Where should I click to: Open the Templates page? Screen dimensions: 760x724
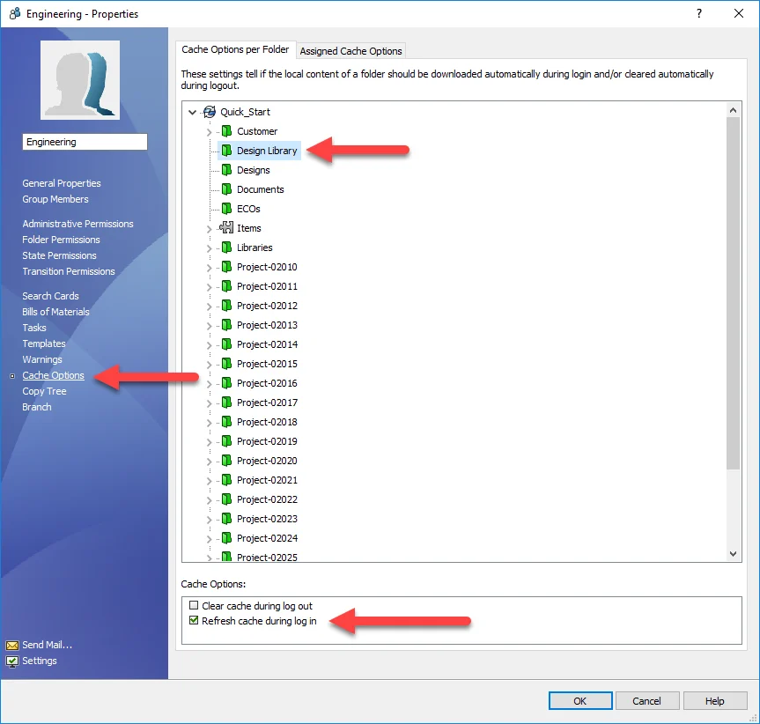point(44,344)
